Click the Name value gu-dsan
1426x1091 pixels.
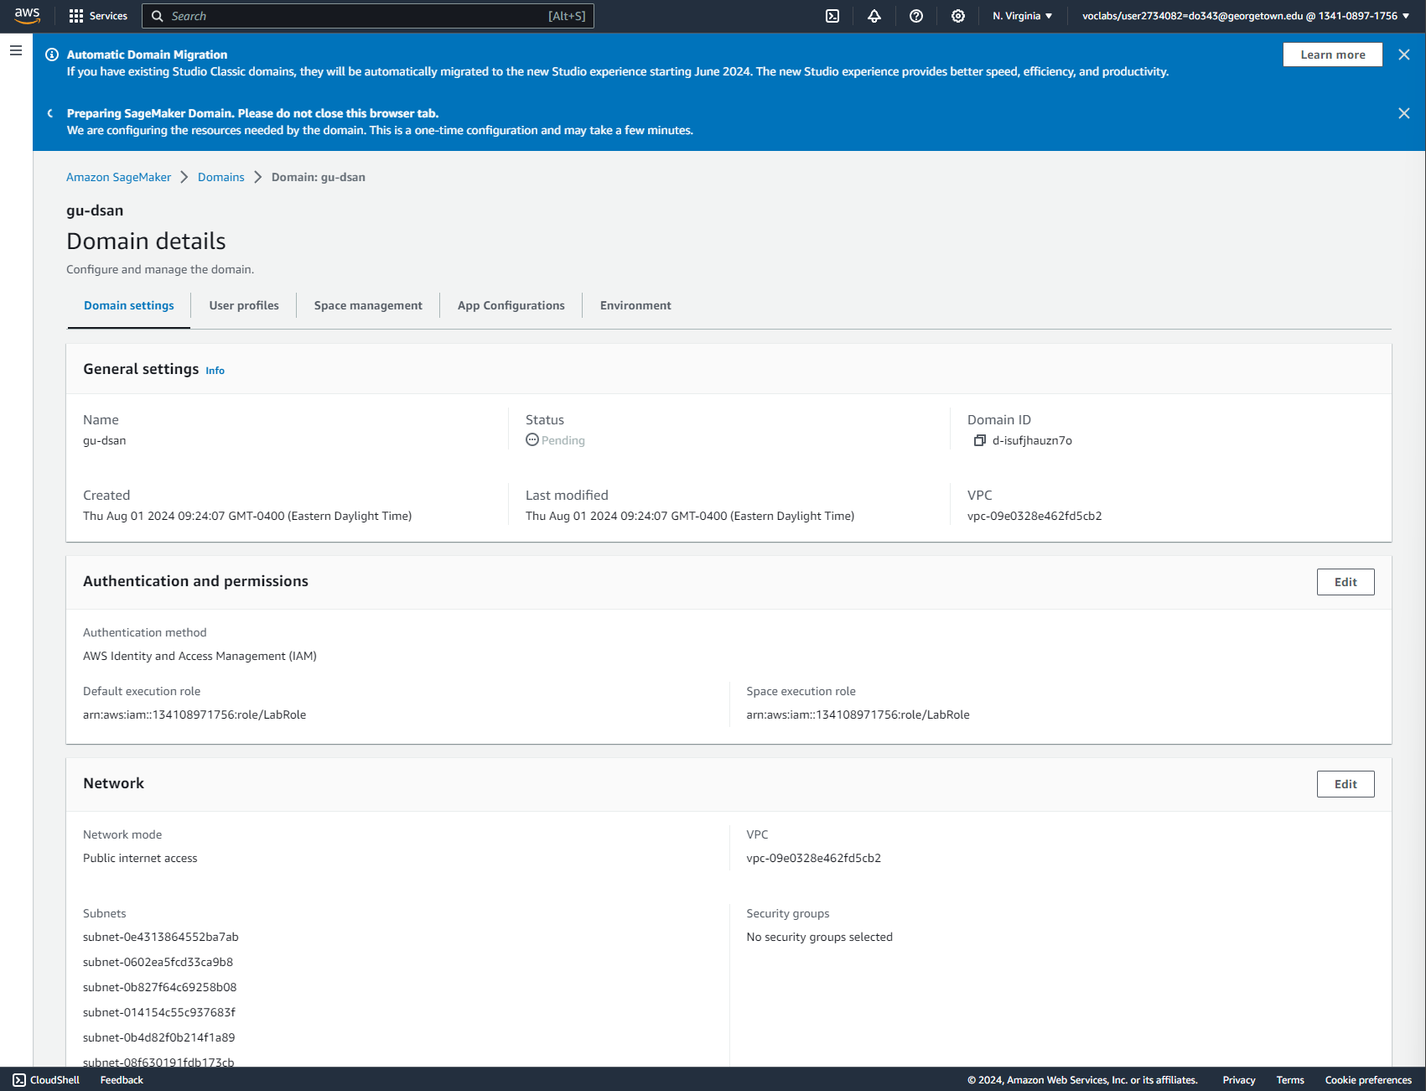[105, 440]
